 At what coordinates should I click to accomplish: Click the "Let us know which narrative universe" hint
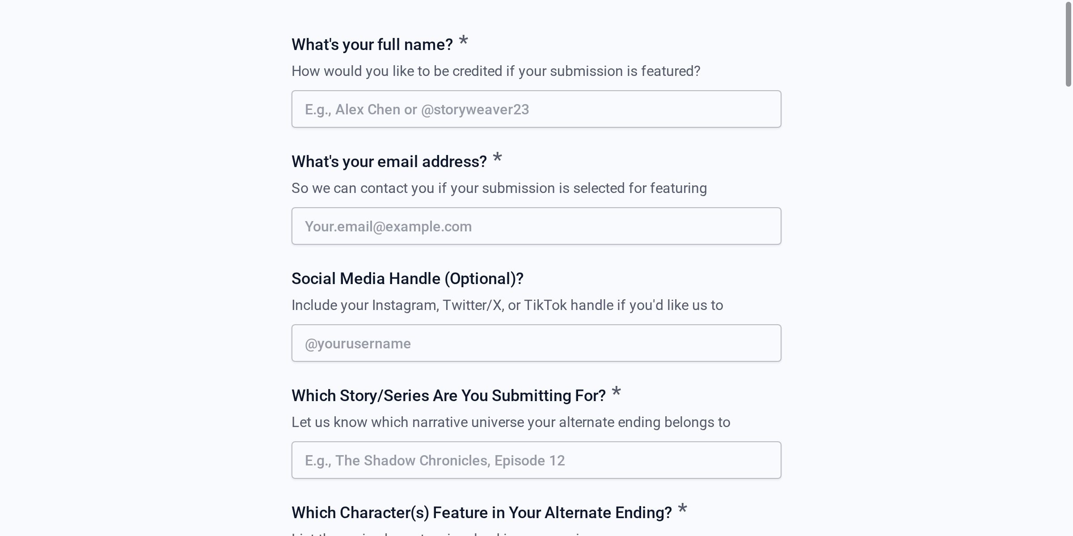(x=511, y=423)
